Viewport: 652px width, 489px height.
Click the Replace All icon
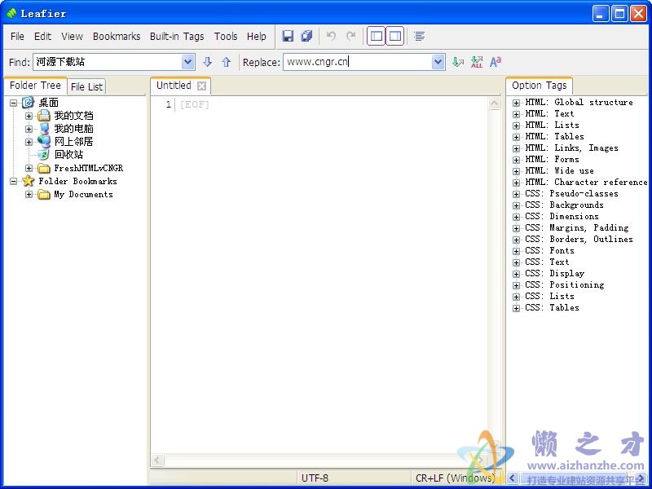[476, 61]
